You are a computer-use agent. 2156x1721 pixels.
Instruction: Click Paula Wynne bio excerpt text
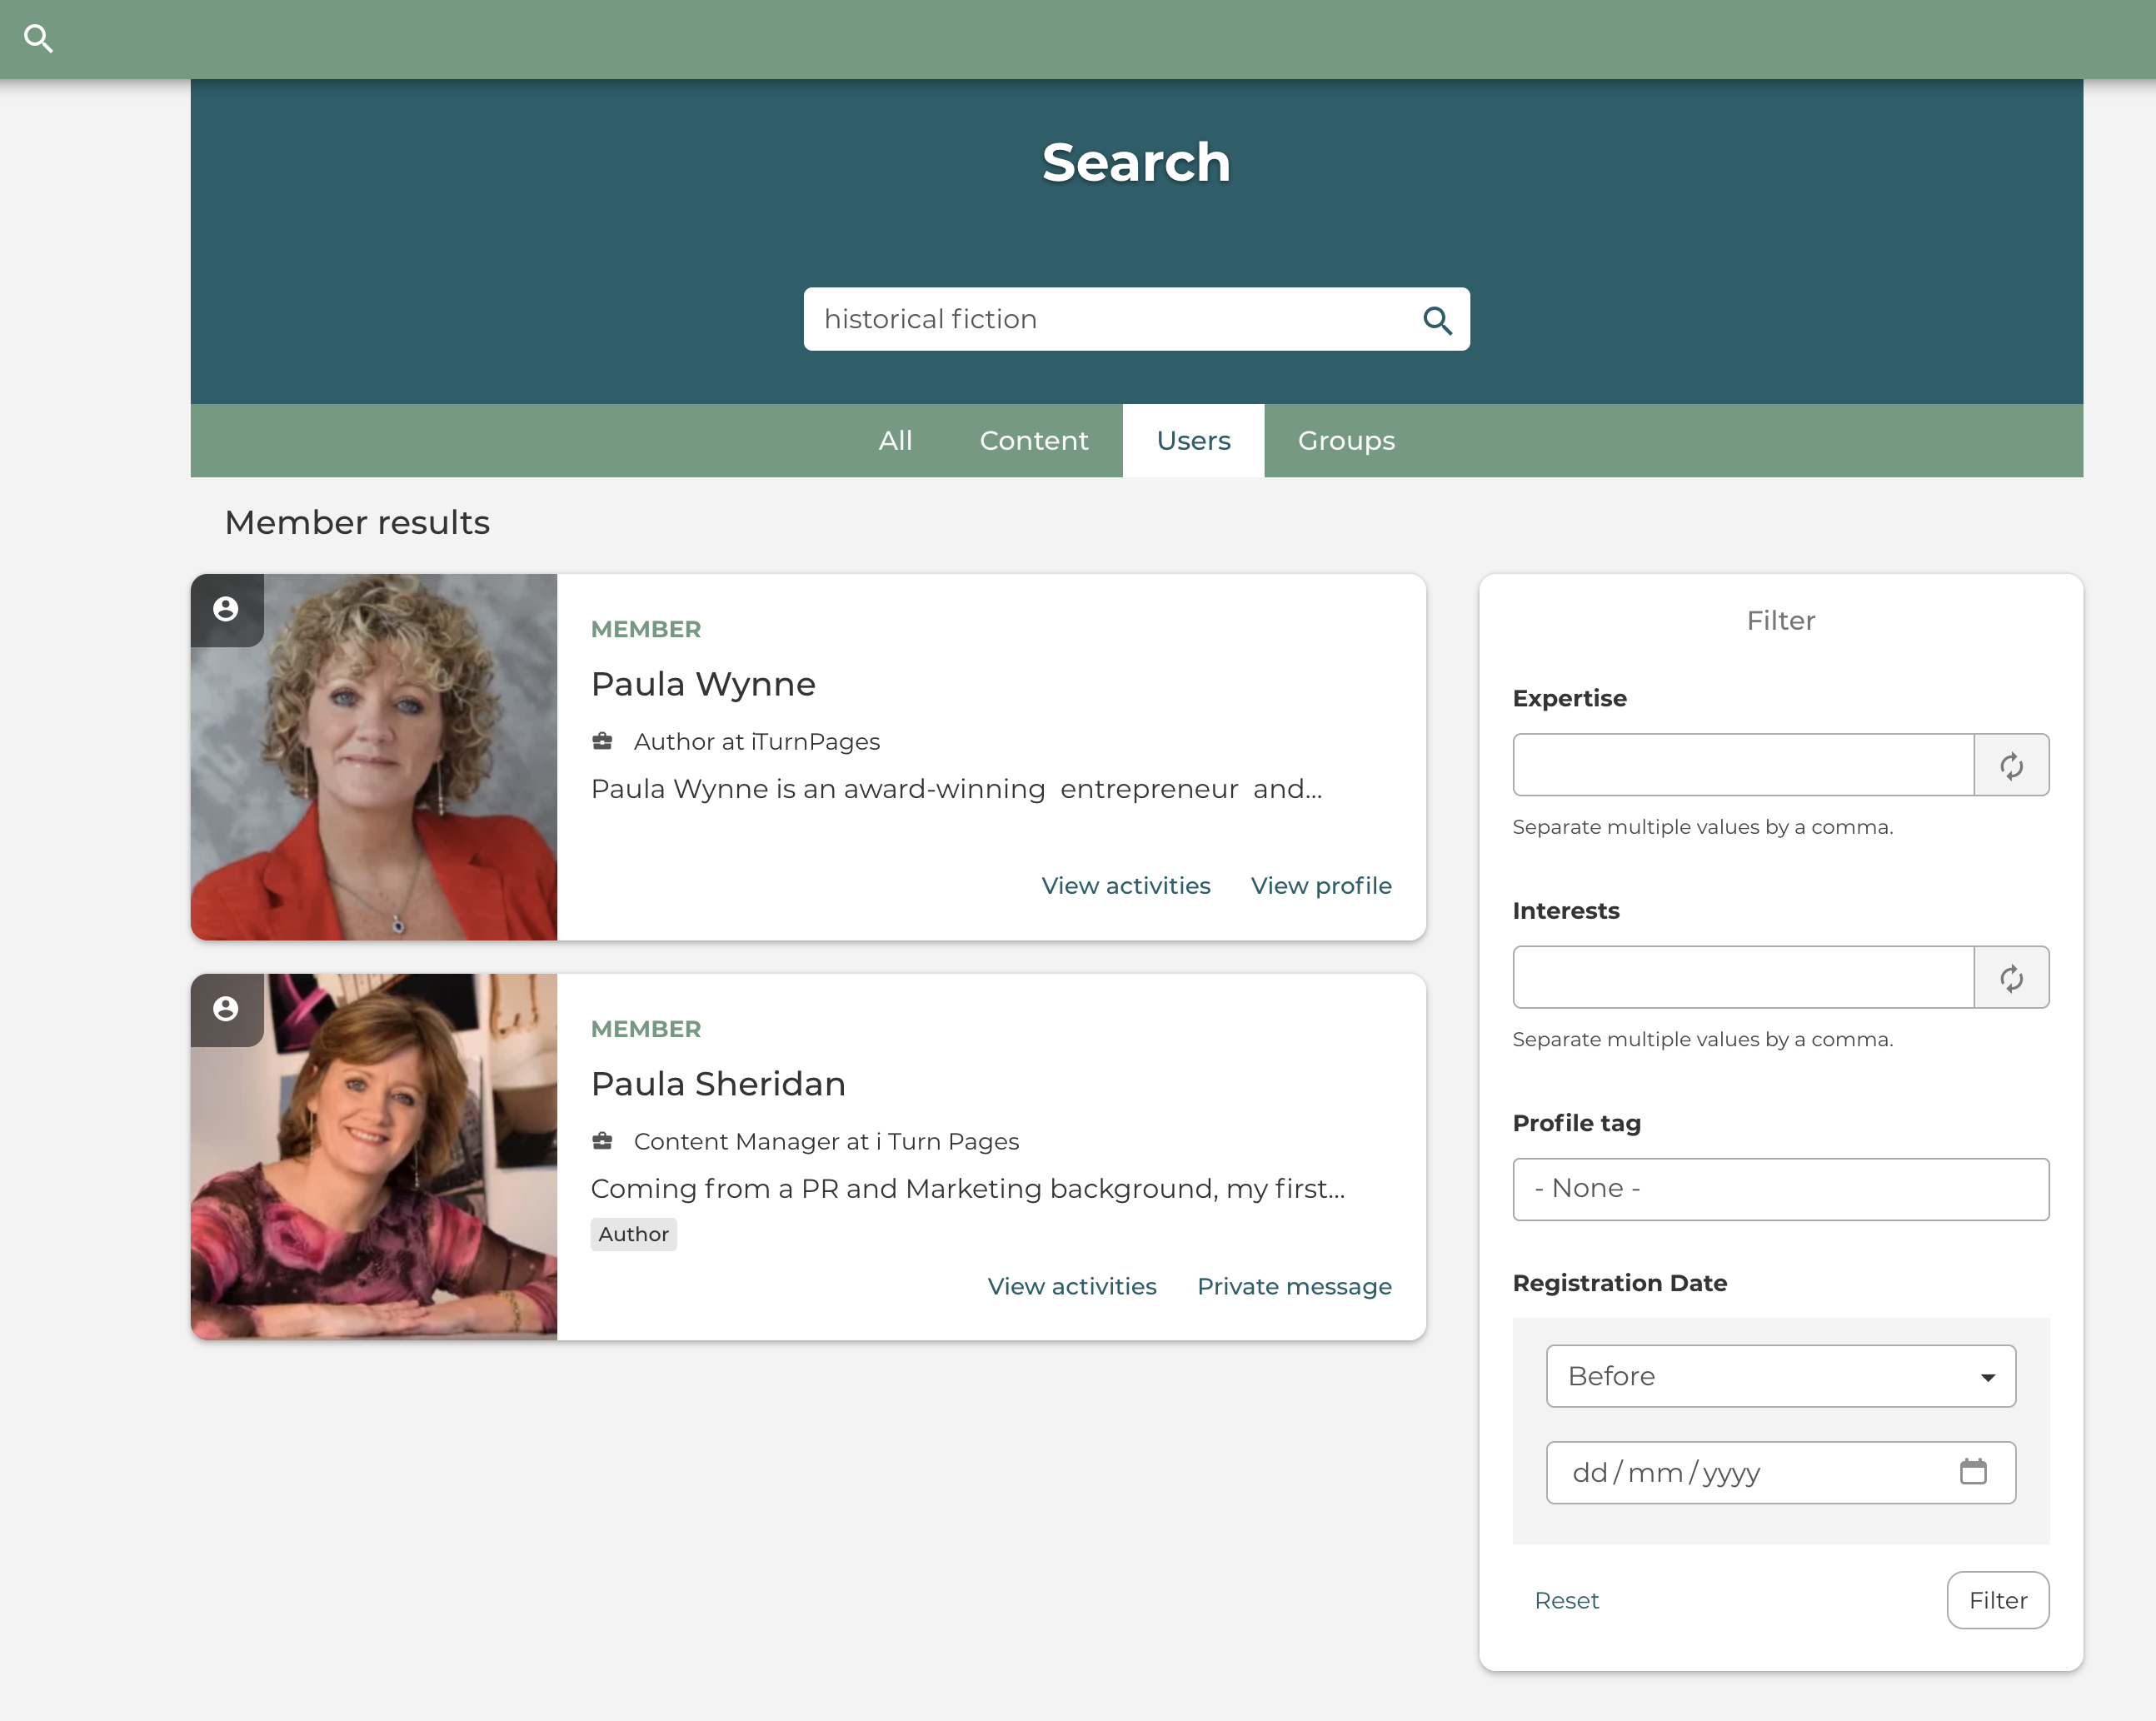pos(956,789)
